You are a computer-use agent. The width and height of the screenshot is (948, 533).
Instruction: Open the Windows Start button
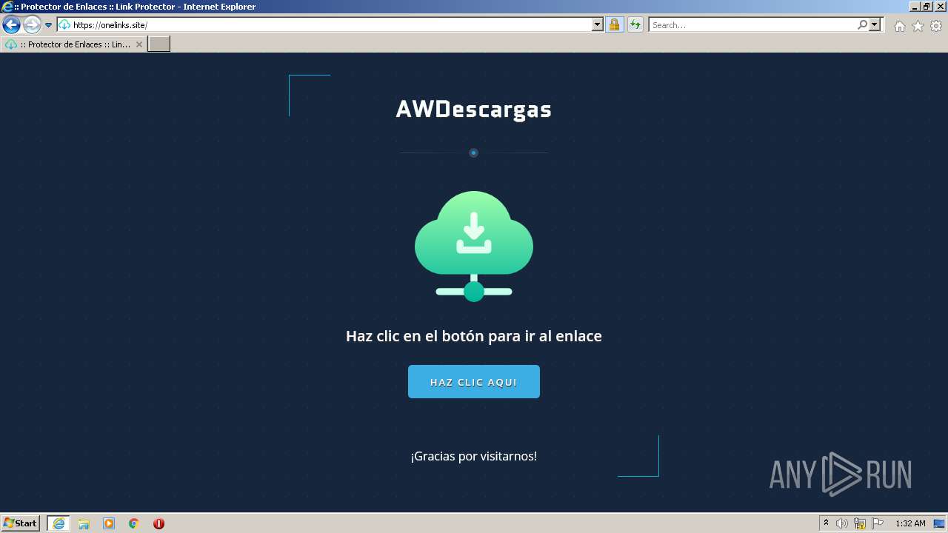click(21, 523)
